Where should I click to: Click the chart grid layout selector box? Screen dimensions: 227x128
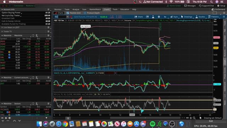click(215, 13)
